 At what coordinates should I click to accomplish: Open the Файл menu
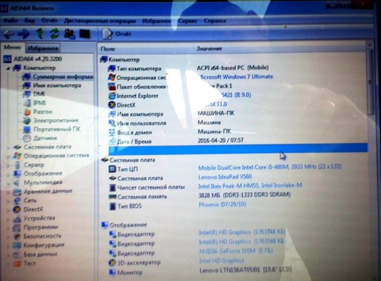(11, 21)
